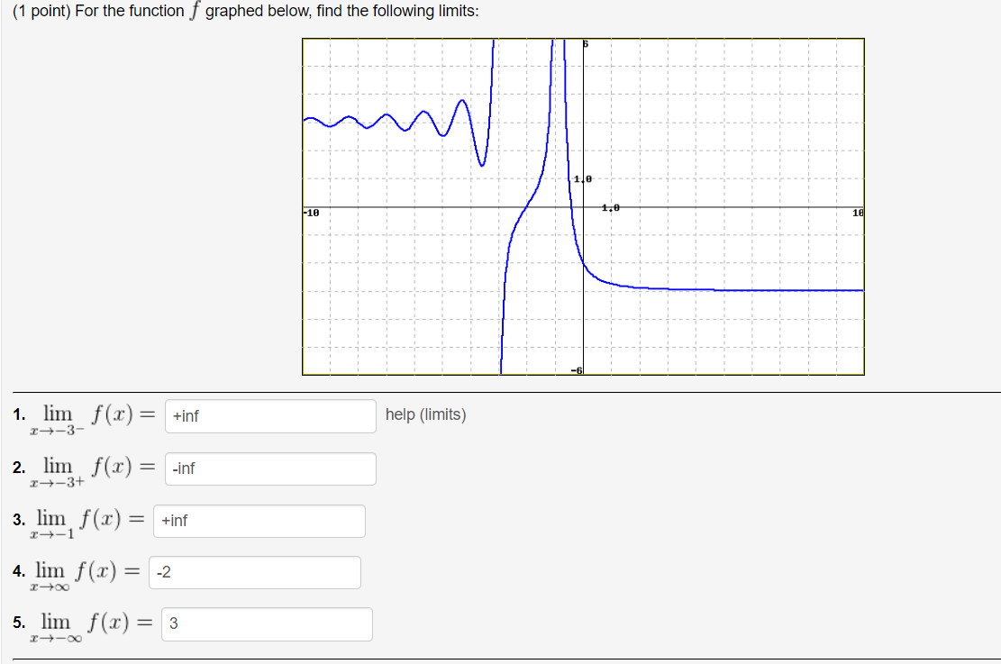Open the help (limits) link
The height and width of the screenshot is (664, 1001).
pyautogui.click(x=424, y=414)
